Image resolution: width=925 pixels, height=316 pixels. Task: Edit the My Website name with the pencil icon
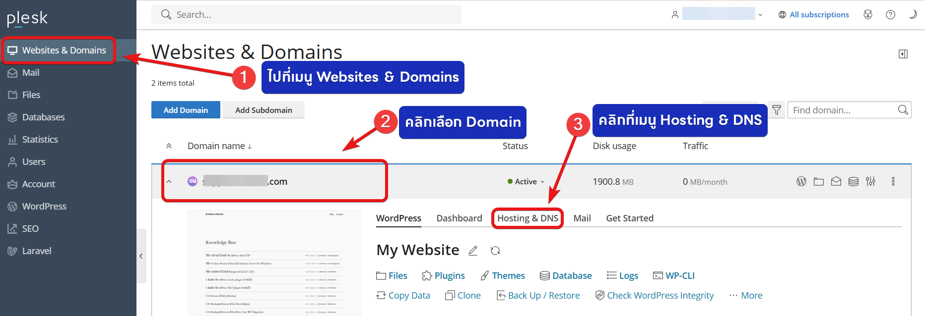[473, 251]
